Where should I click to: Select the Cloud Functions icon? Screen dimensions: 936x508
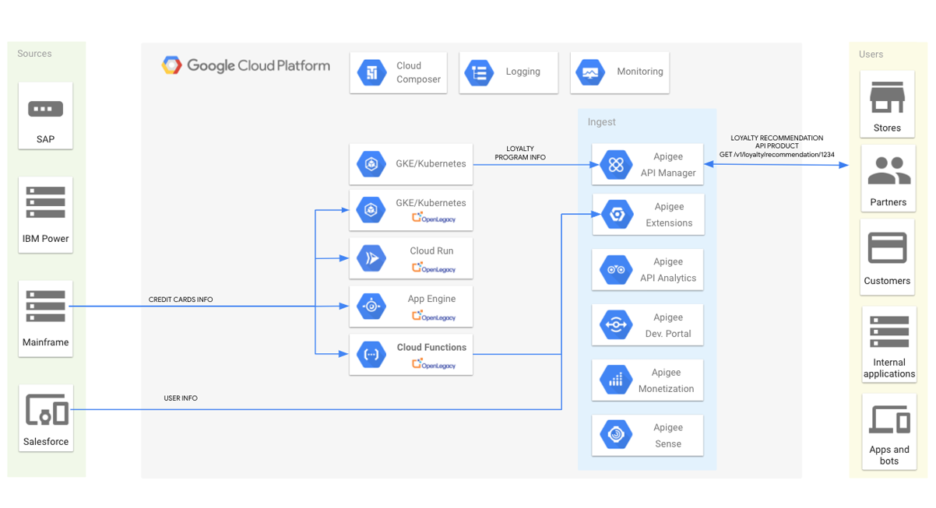coord(371,355)
